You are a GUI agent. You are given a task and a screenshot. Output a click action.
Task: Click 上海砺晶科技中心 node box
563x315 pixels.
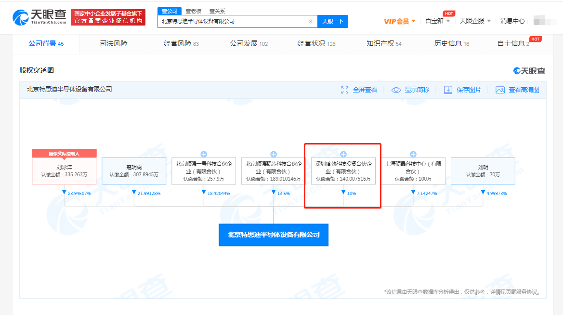[413, 171]
